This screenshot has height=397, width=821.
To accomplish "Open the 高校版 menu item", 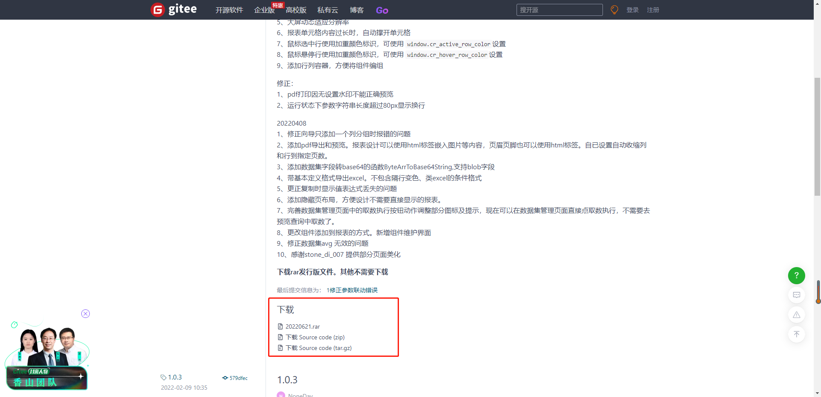I will (x=296, y=10).
